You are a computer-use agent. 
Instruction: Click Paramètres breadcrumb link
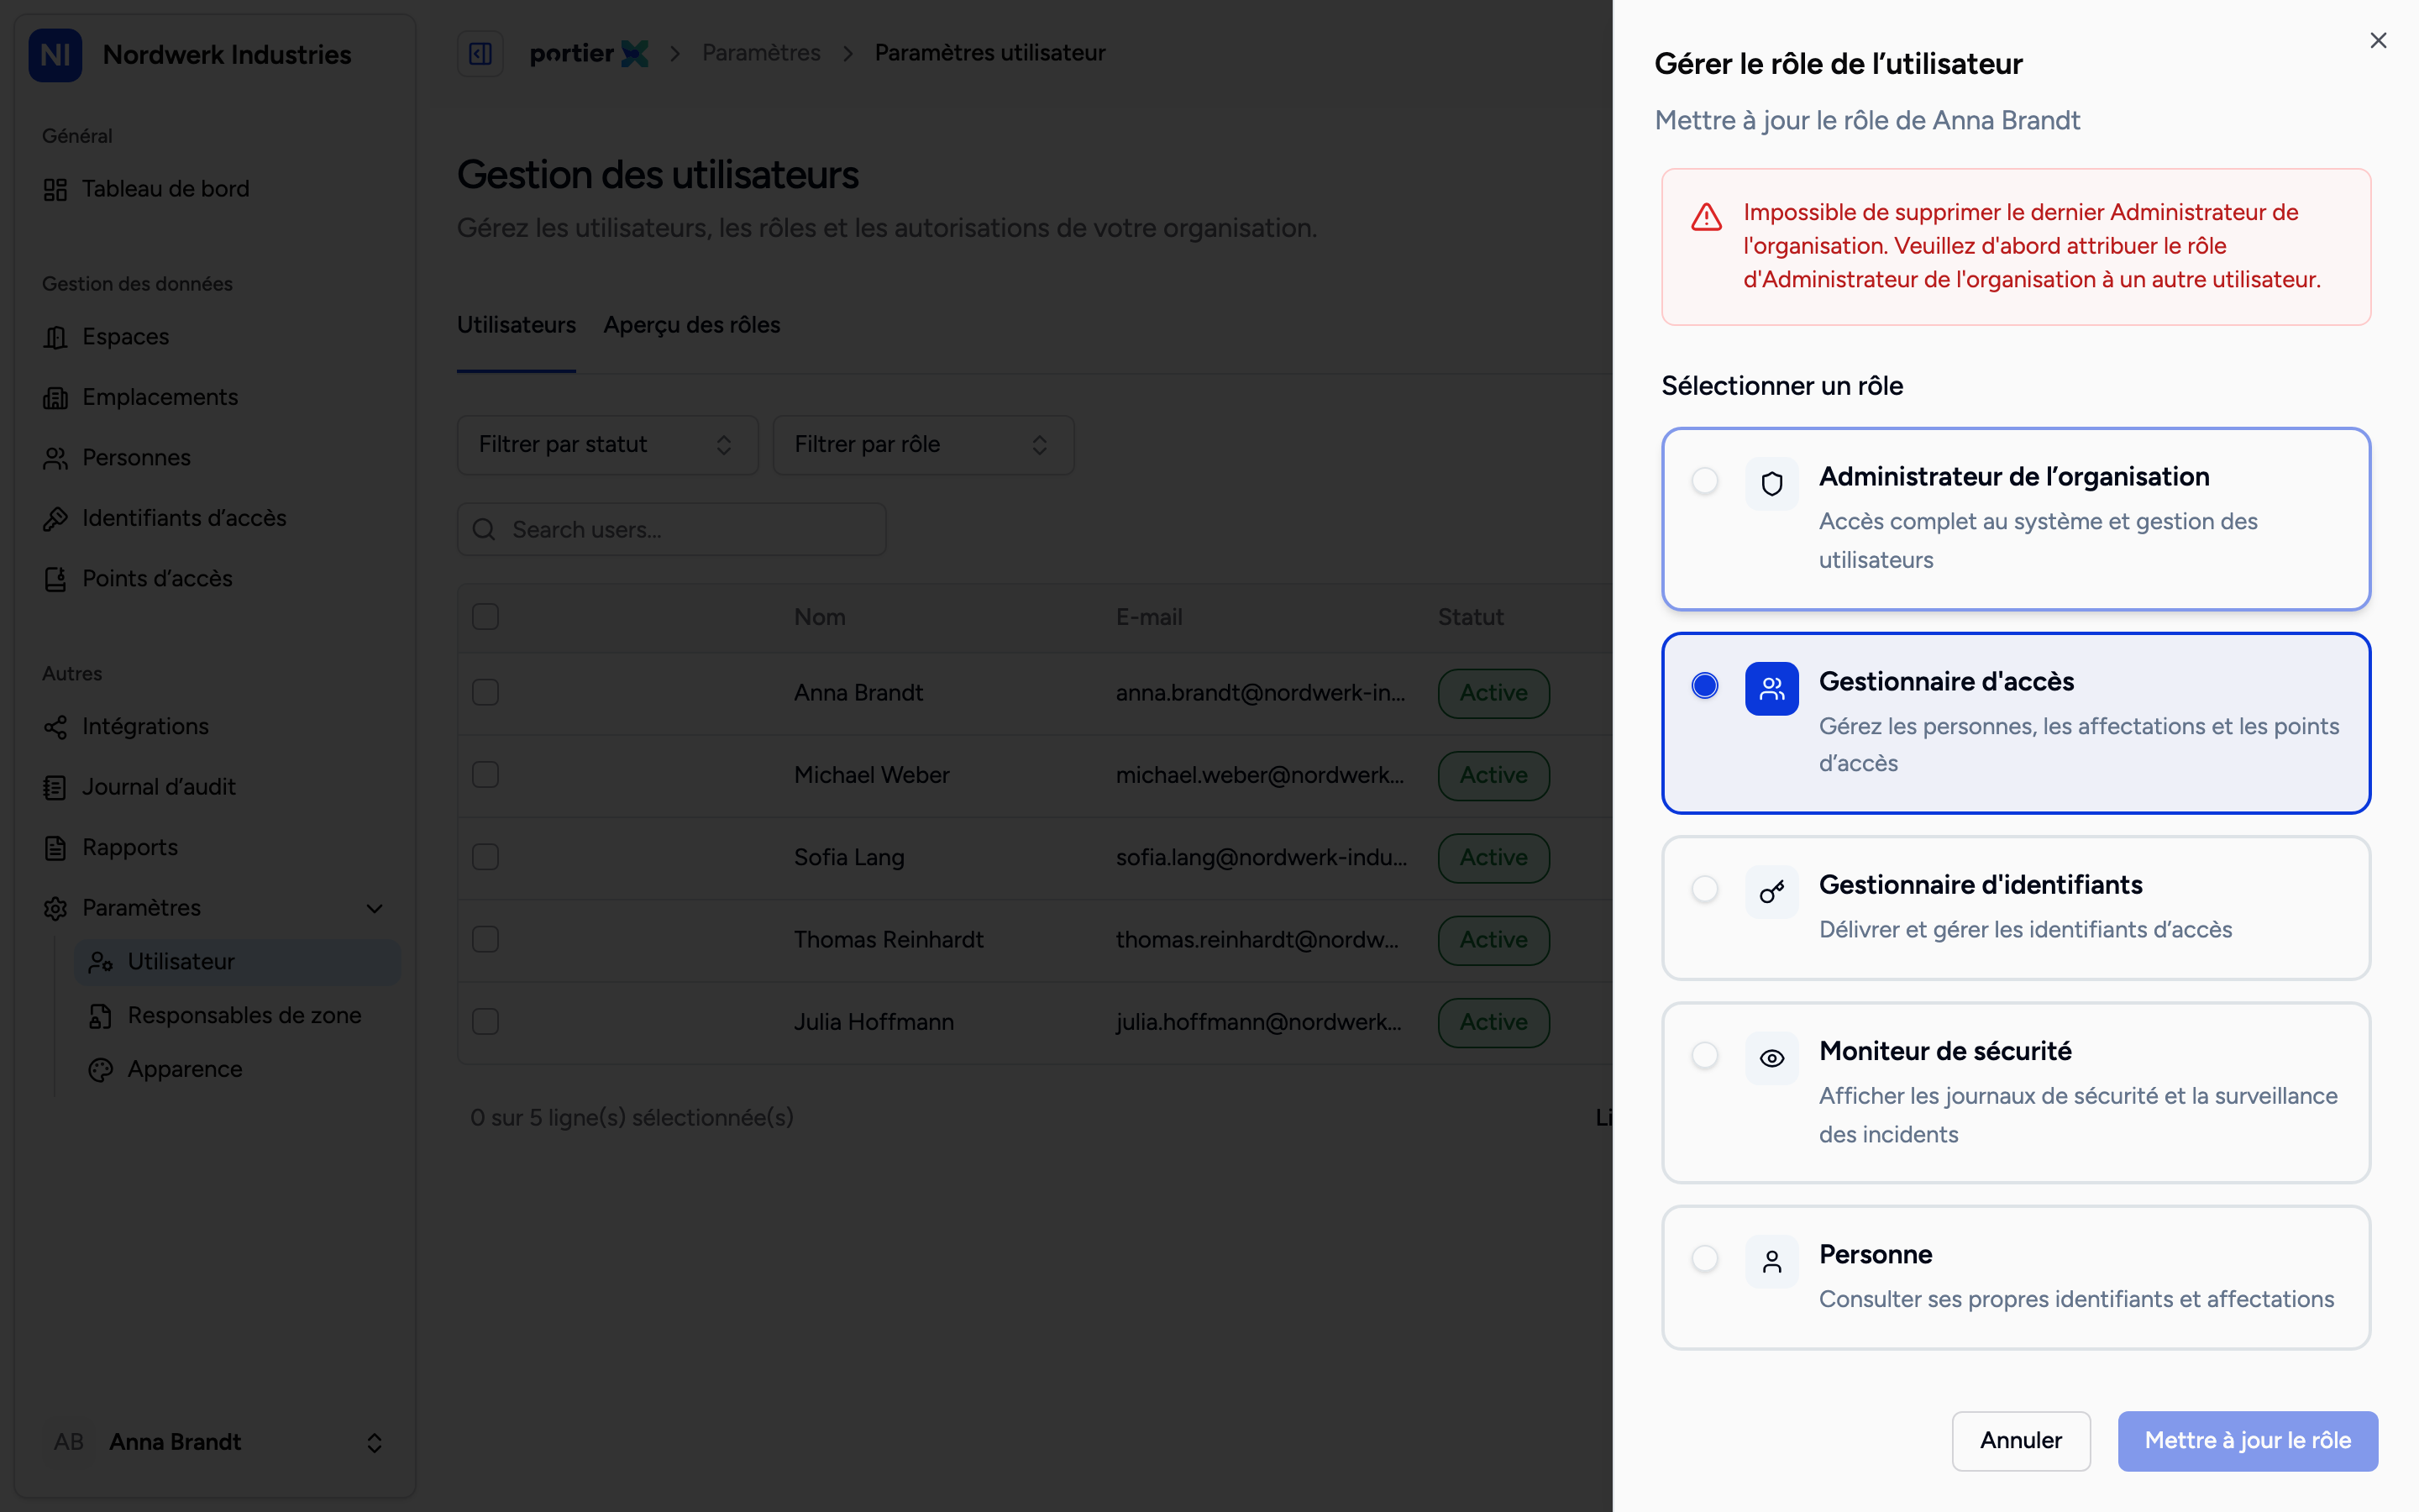tap(761, 53)
